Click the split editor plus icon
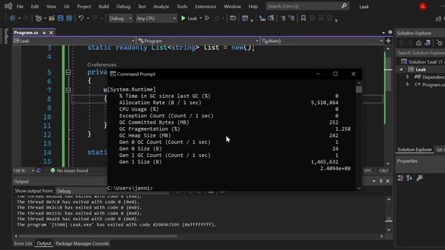The image size is (445, 250). (x=389, y=41)
